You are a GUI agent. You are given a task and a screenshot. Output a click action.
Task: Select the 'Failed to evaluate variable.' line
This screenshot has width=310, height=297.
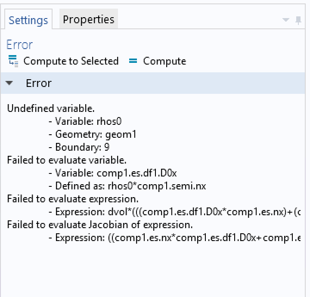click(67, 160)
